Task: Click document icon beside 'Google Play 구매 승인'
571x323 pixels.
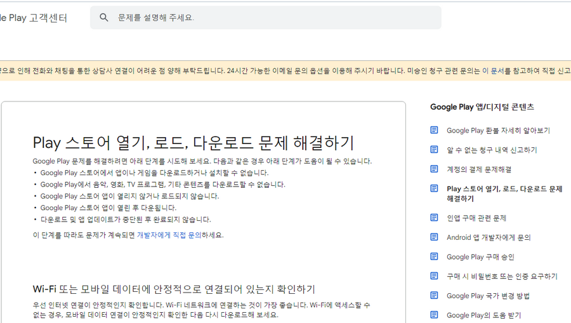Action: click(x=434, y=256)
